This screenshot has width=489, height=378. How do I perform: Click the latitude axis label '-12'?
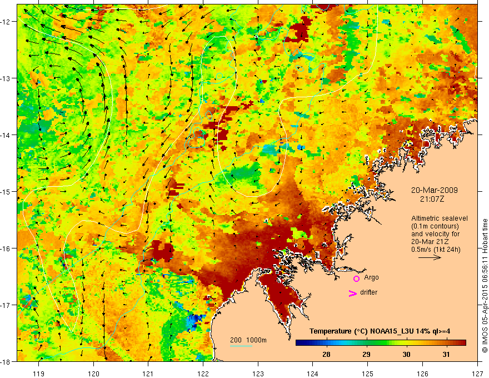click(6, 22)
